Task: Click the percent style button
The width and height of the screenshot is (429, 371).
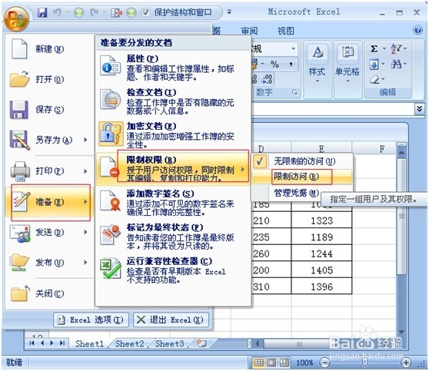Action: [x=274, y=65]
